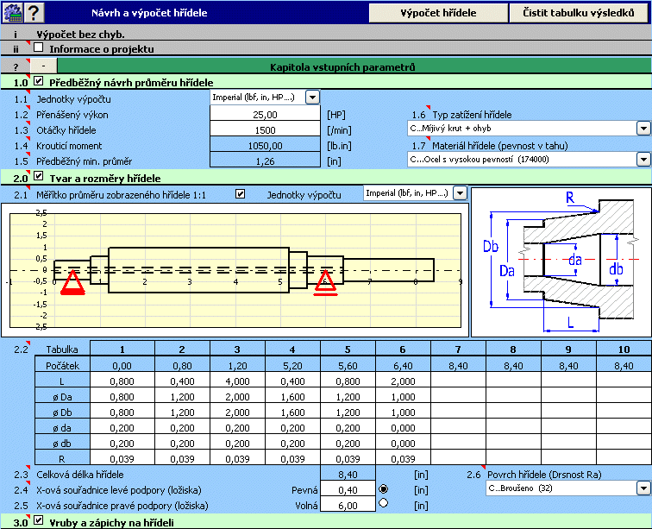The width and height of the screenshot is (652, 529).
Task: Toggle the 1:1 scale checkbox
Action: pyautogui.click(x=240, y=194)
